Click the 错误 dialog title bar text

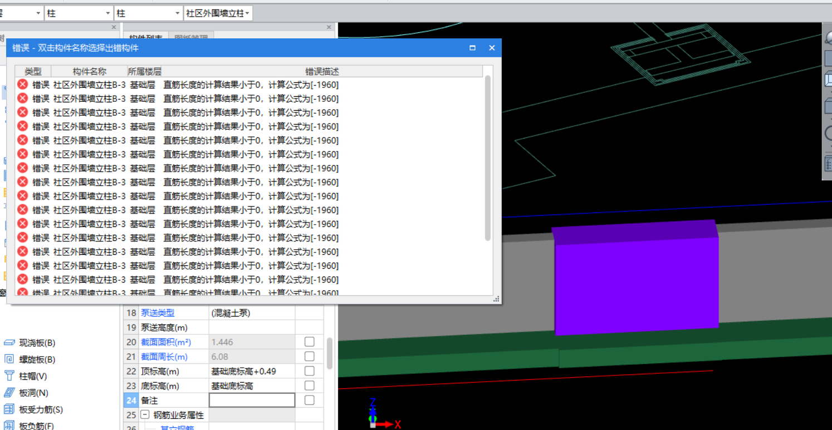[76, 48]
